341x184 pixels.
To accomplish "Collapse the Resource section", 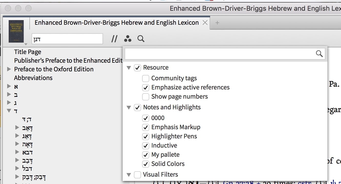I will click(129, 68).
